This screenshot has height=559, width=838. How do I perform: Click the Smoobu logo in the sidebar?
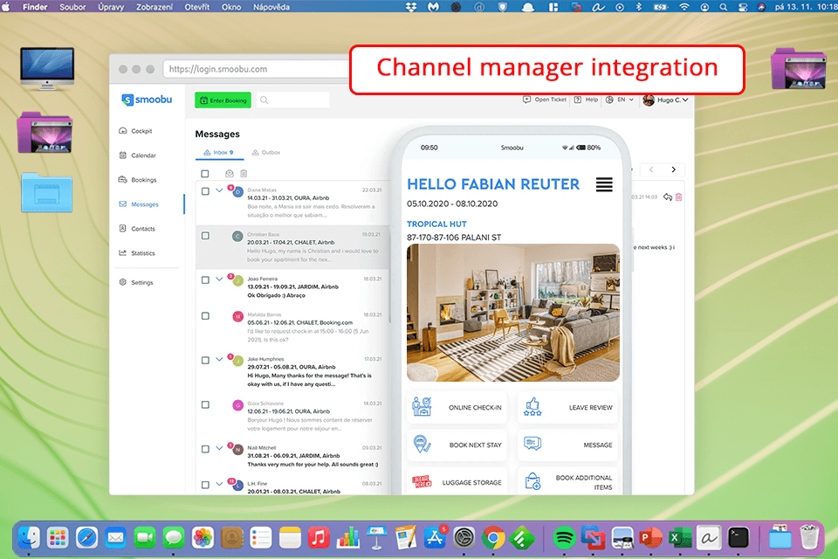147,100
